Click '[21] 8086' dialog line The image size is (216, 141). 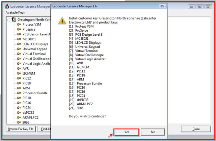click(x=76, y=108)
